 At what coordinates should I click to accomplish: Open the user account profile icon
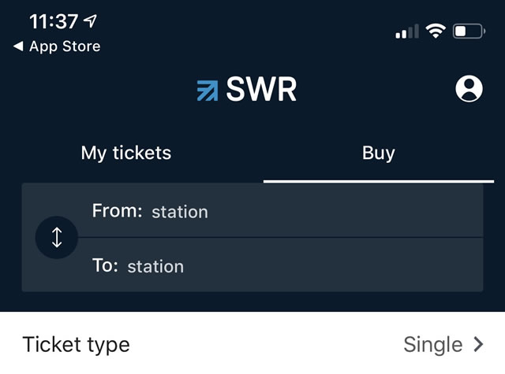pos(469,89)
